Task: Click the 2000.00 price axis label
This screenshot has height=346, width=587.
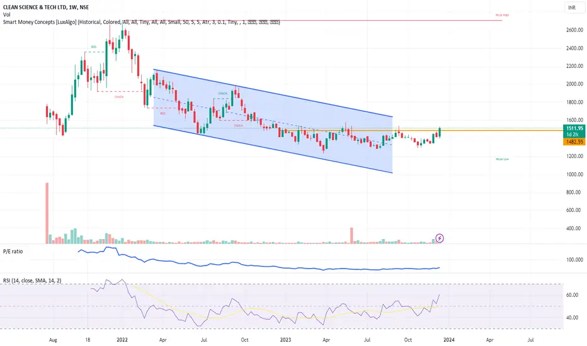Action: coord(574,84)
